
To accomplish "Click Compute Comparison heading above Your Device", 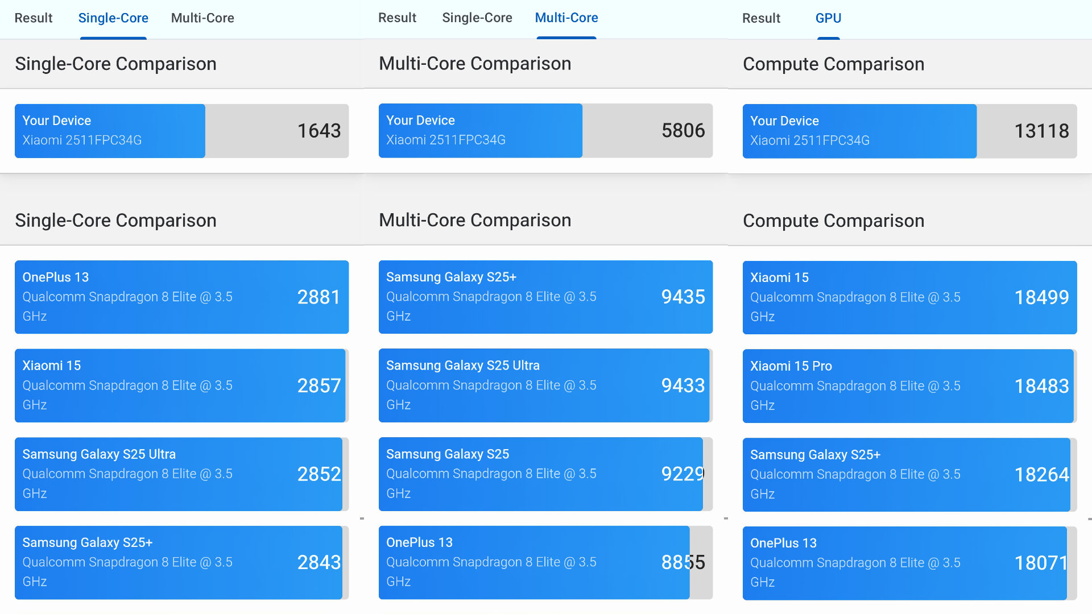I will click(834, 64).
